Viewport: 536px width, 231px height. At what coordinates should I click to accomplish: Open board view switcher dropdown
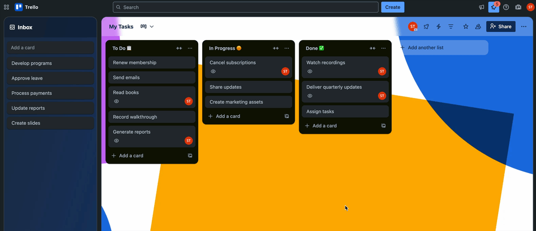[147, 27]
